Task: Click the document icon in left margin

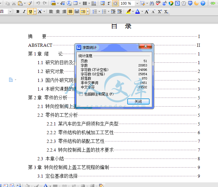Action: point(11,80)
